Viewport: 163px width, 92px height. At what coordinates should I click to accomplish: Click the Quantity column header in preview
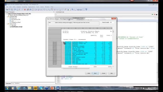(93, 35)
